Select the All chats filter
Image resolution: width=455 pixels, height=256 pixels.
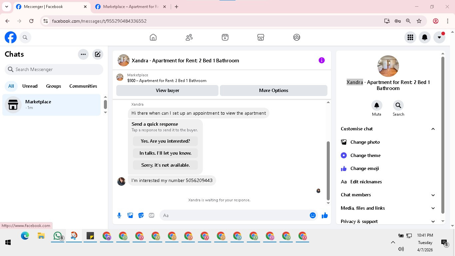(11, 86)
